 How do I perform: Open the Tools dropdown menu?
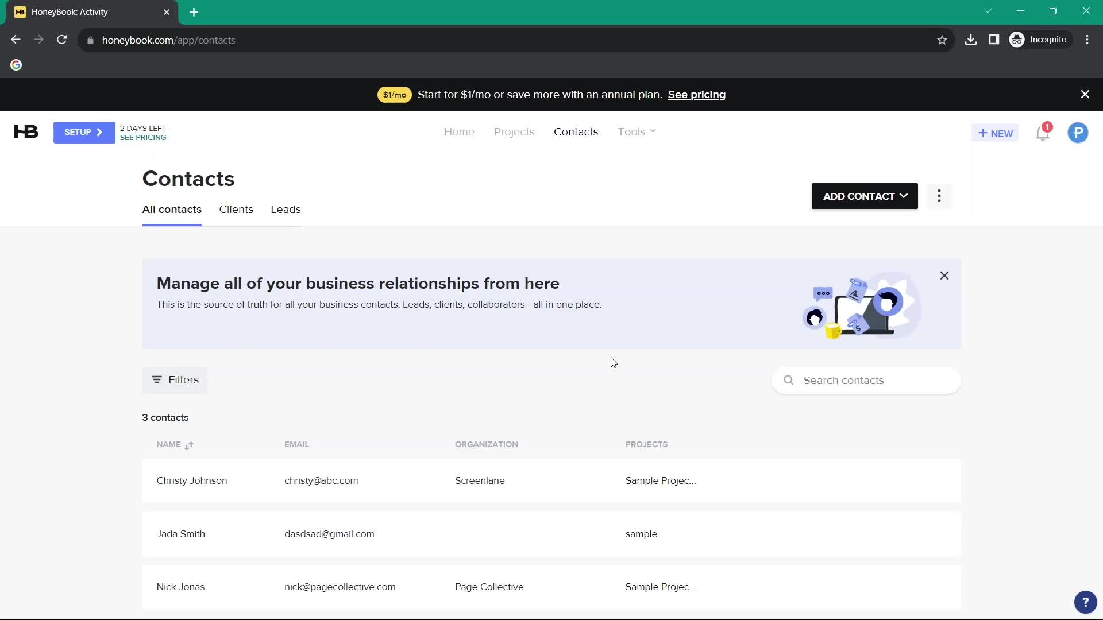point(638,131)
